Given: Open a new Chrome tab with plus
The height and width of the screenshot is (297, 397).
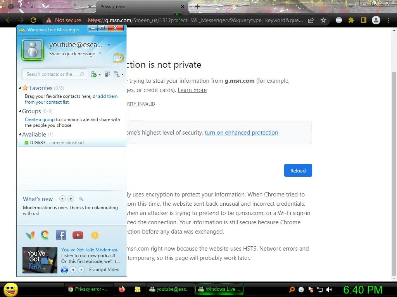Looking at the screenshot, I should pyautogui.click(x=197, y=7).
